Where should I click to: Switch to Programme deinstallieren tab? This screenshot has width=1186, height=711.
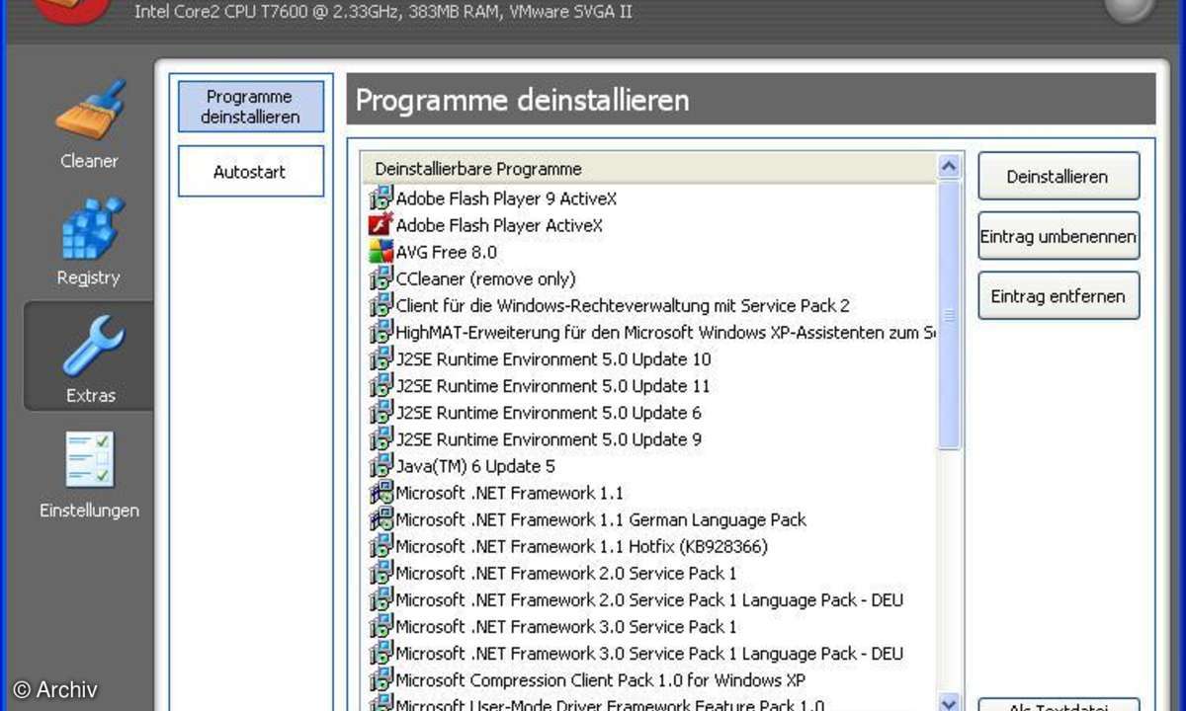[251, 107]
